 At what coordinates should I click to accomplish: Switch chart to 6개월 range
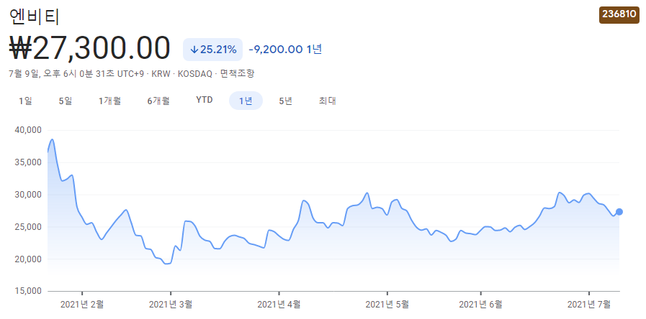158,101
